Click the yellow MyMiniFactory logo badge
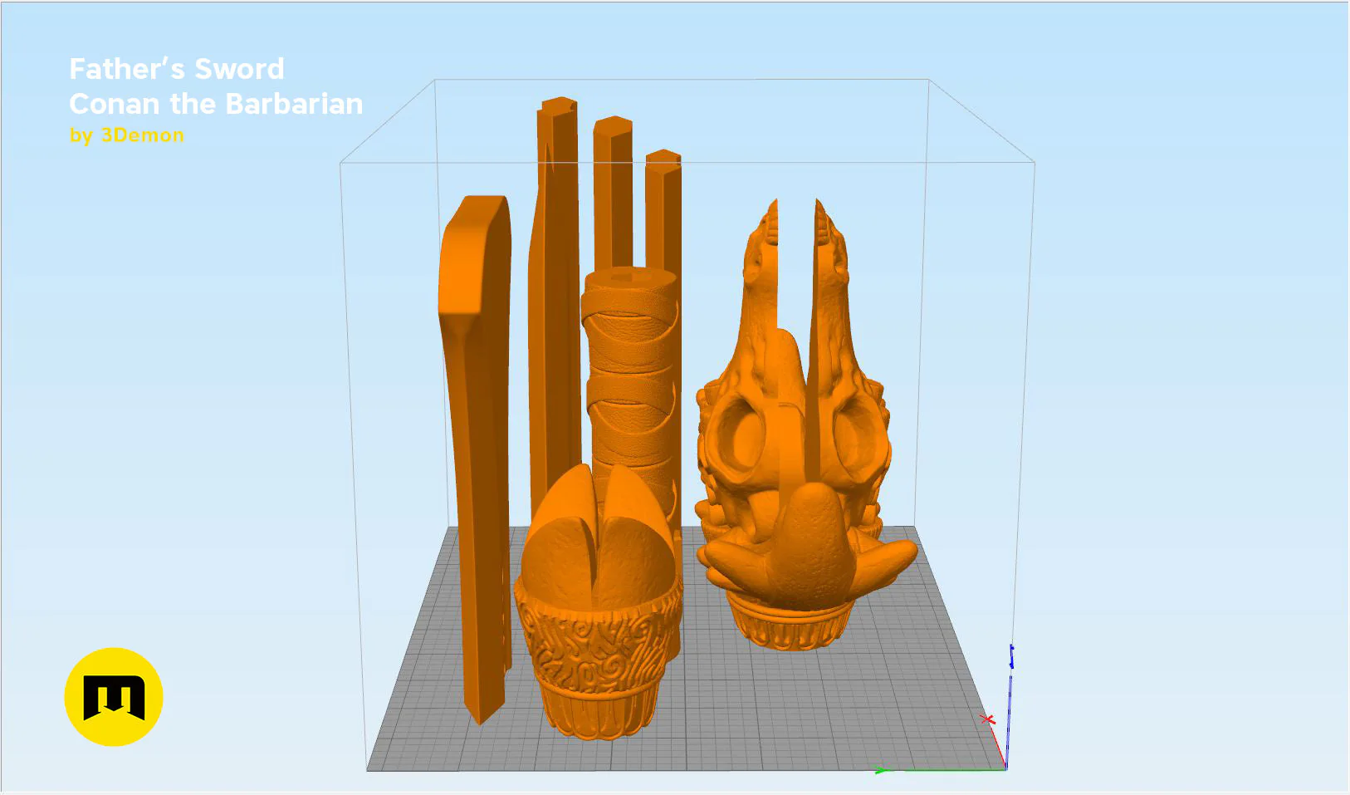The width and height of the screenshot is (1350, 795). (x=114, y=697)
